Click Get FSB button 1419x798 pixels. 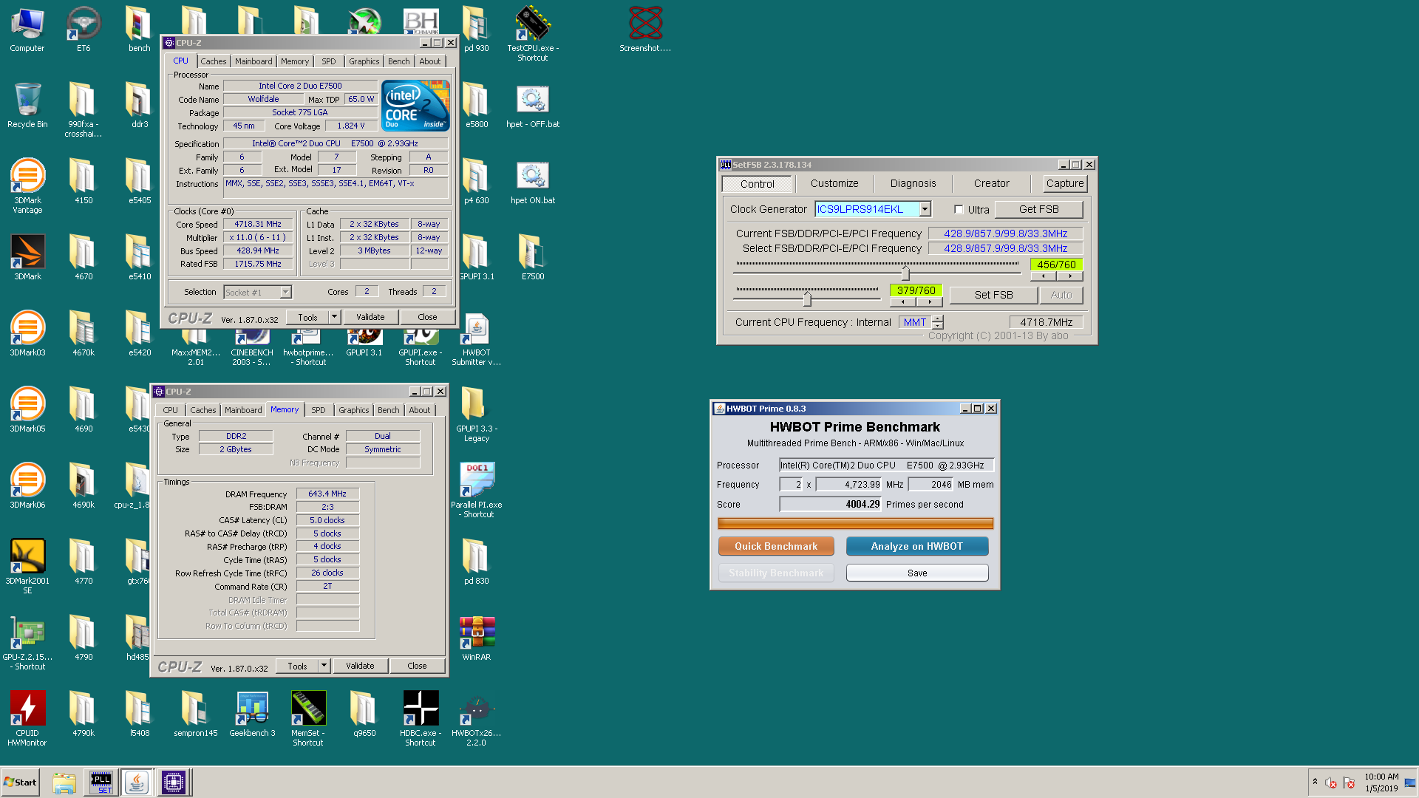click(1038, 209)
